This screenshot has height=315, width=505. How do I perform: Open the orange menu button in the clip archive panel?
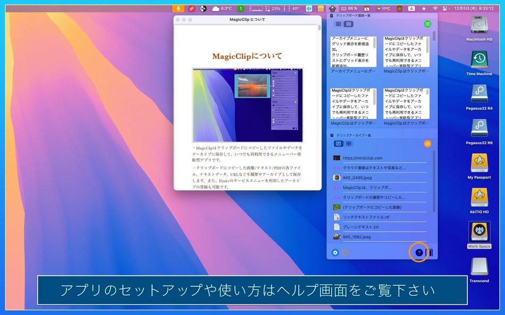(427, 144)
